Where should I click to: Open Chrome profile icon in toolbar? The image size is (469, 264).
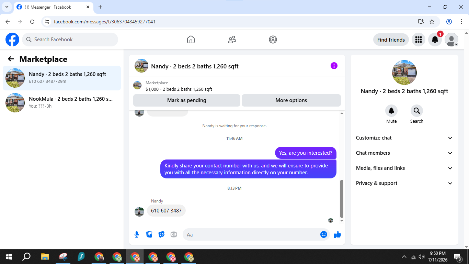(449, 22)
